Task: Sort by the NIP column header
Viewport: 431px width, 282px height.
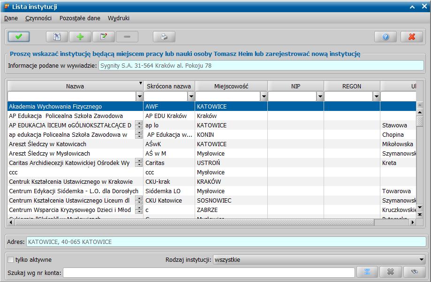Action: tap(296, 86)
